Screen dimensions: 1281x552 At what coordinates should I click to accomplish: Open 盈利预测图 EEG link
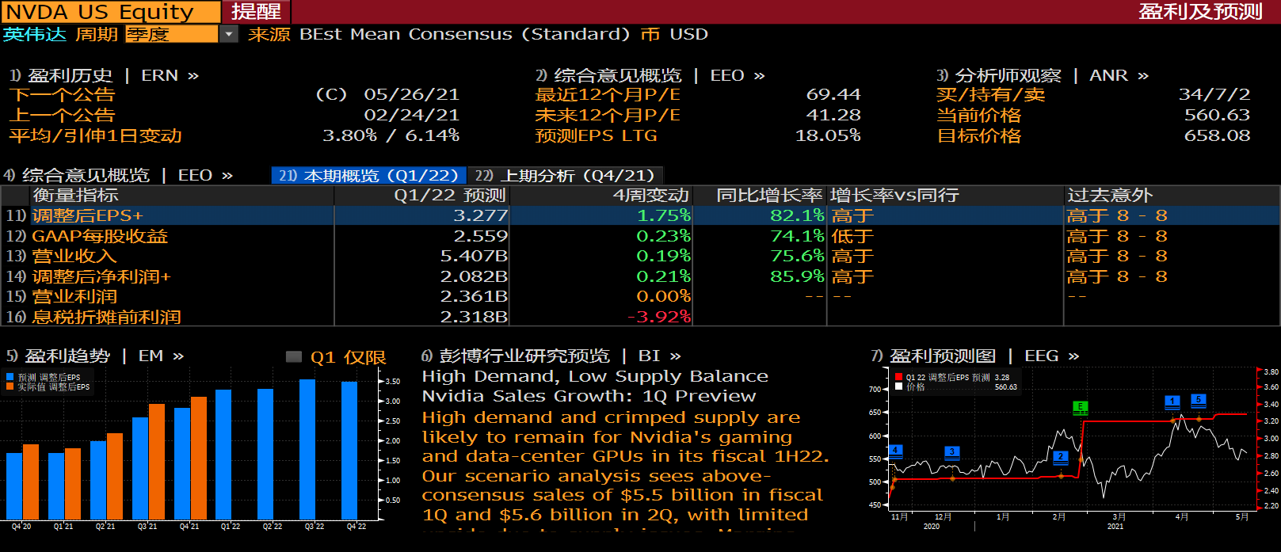tap(975, 356)
